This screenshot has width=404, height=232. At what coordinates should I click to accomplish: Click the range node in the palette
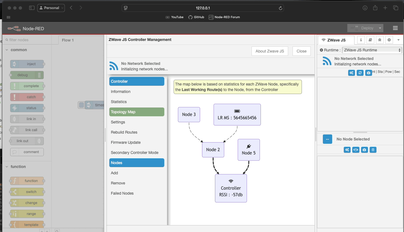pyautogui.click(x=27, y=214)
